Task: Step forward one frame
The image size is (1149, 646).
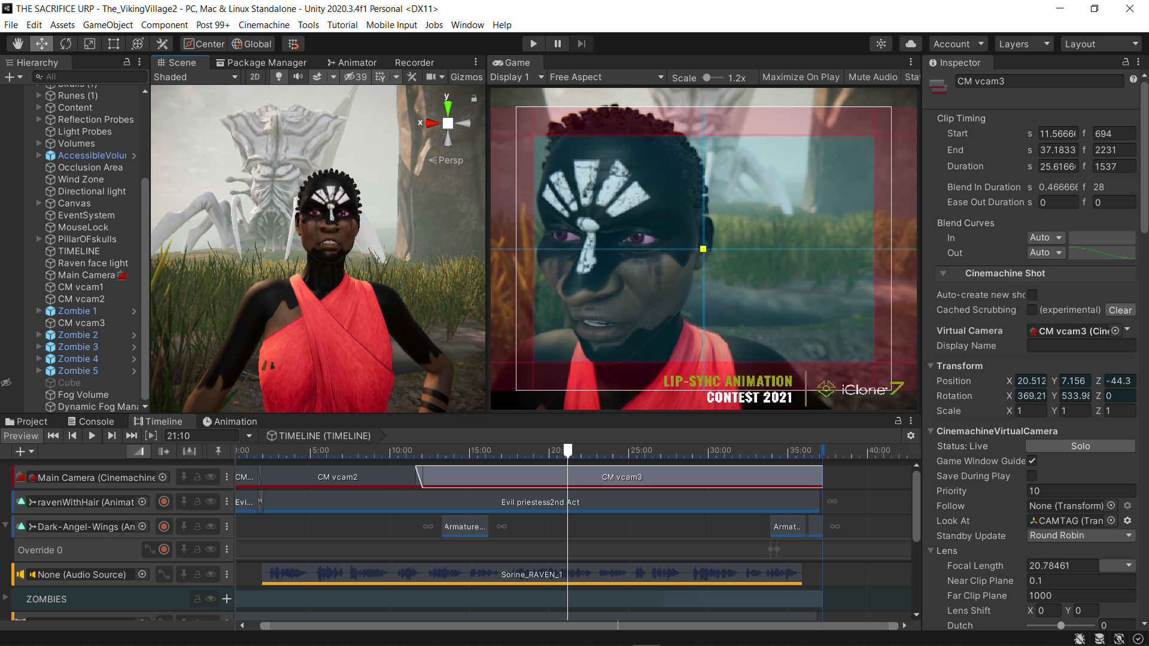Action: point(581,44)
